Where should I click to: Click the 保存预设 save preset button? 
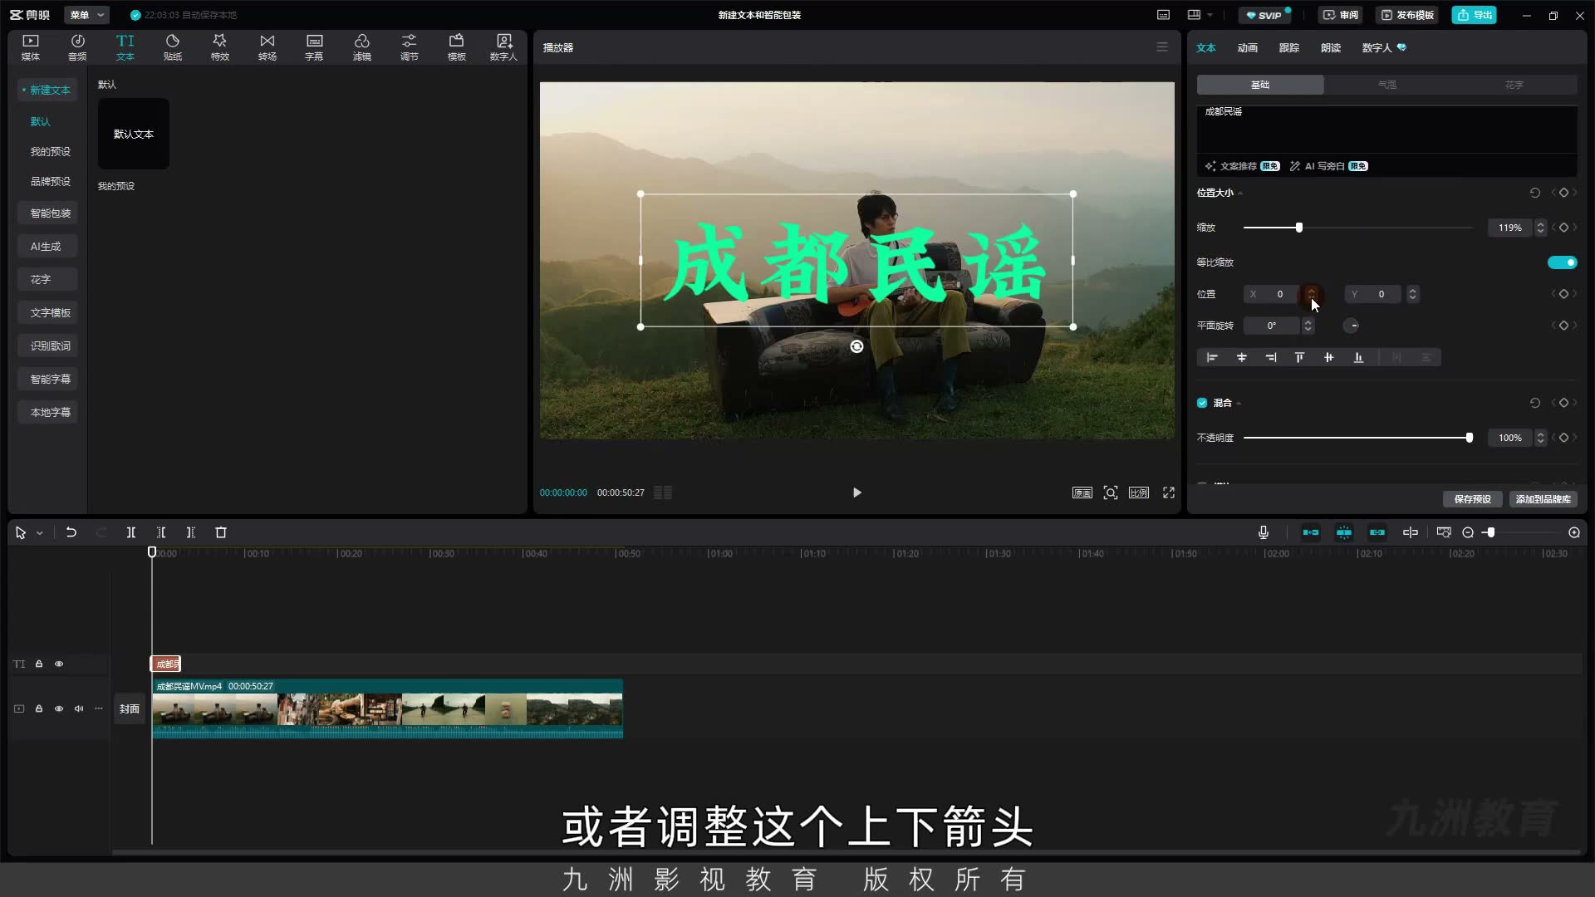click(x=1473, y=499)
